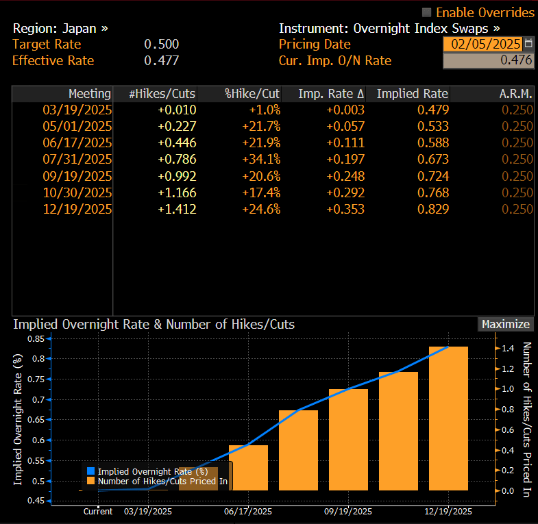Sort by the Meeting column header
This screenshot has width=538, height=524.
click(x=62, y=94)
